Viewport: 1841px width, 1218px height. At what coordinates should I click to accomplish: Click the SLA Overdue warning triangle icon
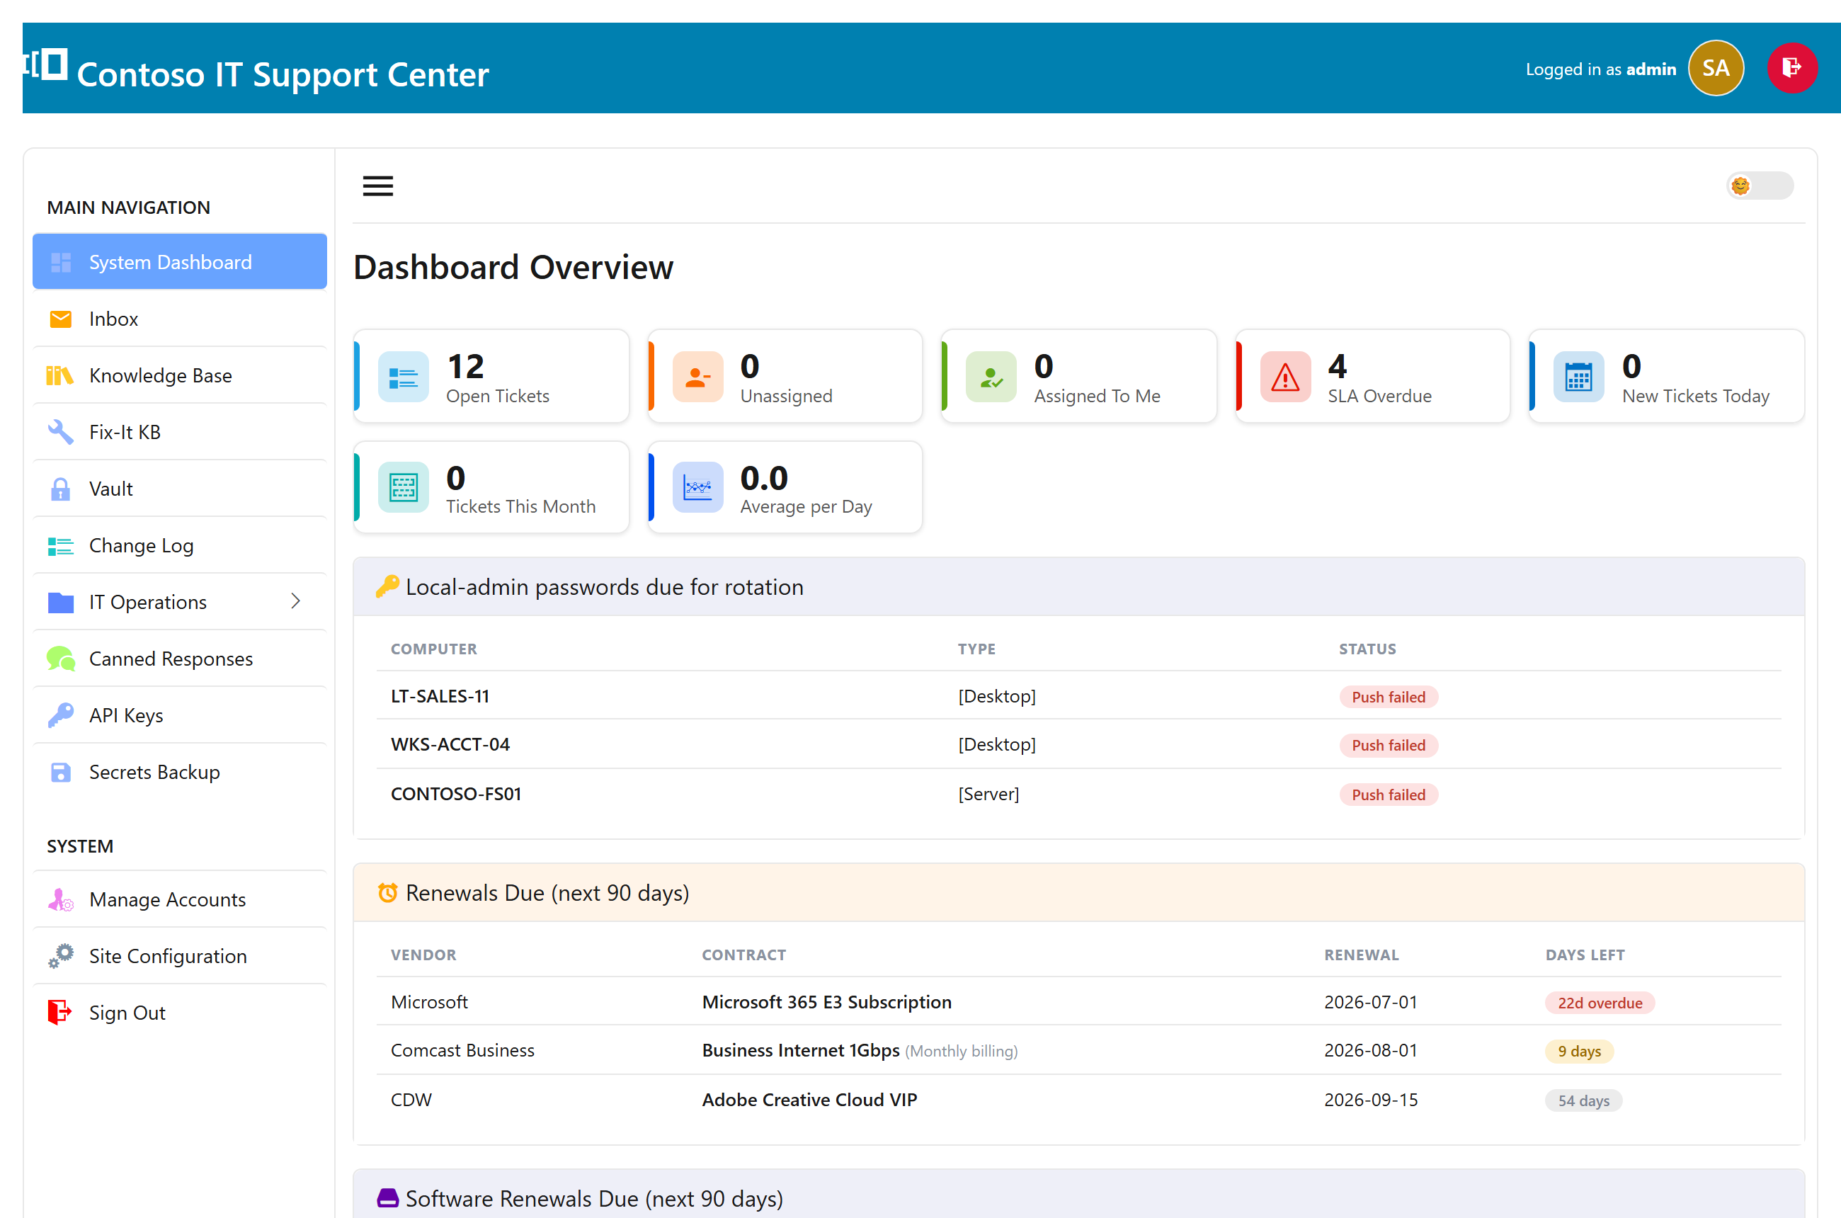point(1286,377)
